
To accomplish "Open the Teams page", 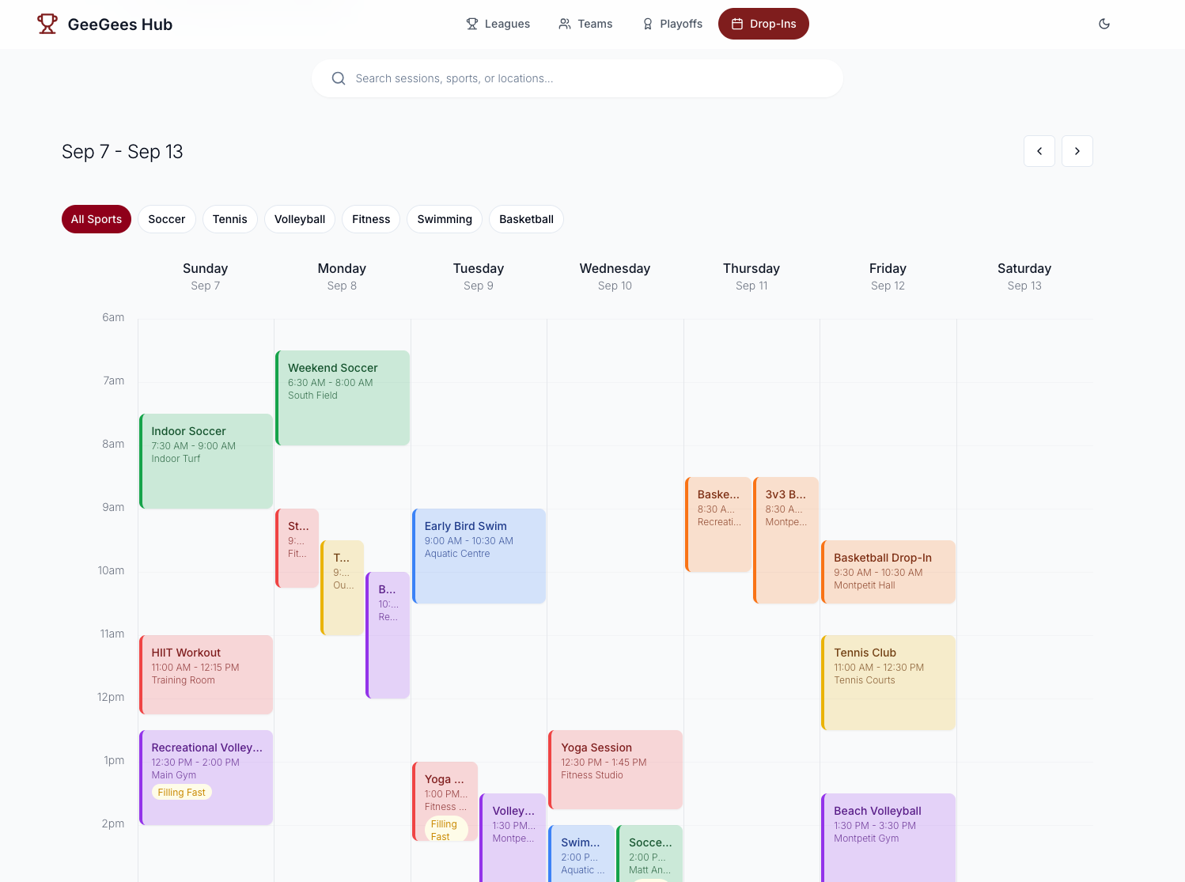I will tap(585, 24).
